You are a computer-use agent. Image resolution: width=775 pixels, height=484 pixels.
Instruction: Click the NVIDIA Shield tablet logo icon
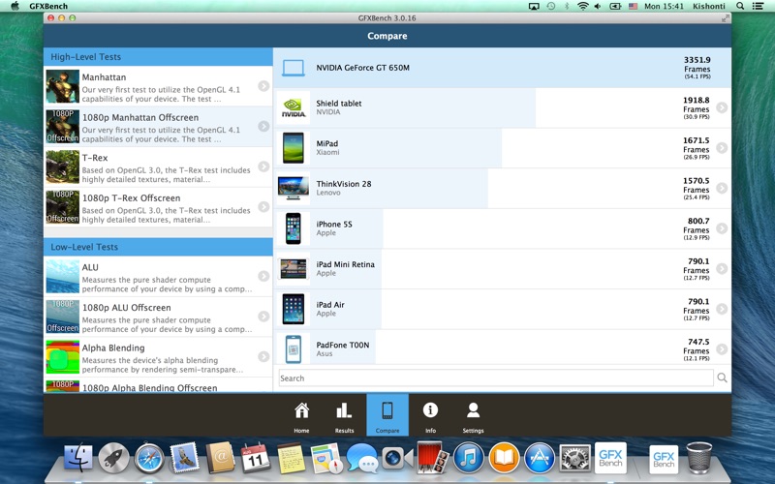coord(294,108)
